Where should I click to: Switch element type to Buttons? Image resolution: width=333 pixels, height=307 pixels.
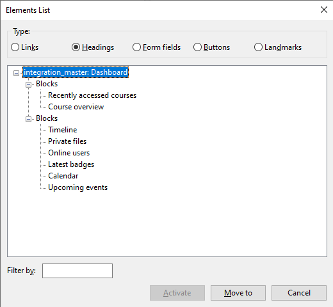coord(211,47)
